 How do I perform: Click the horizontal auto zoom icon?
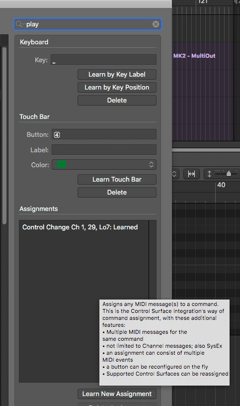click(x=191, y=174)
